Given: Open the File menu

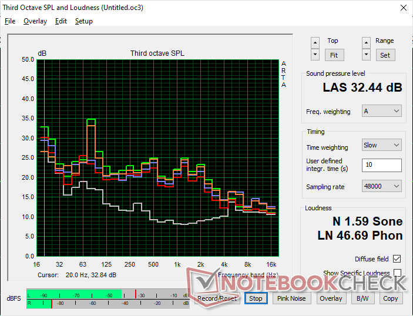Looking at the screenshot, I should point(10,21).
